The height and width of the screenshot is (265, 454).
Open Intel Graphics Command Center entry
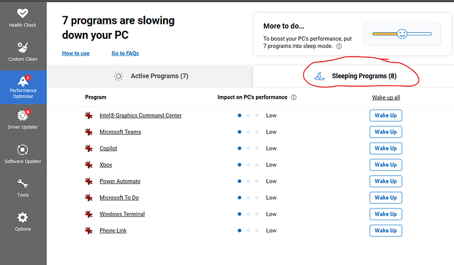[140, 116]
